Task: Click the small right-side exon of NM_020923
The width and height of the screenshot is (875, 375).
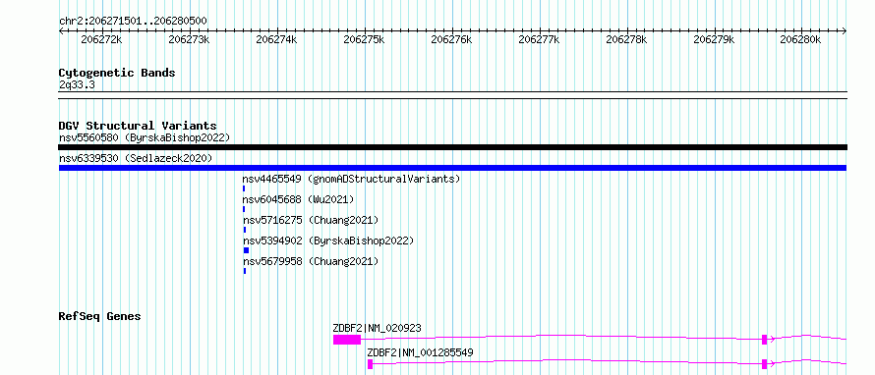Action: click(765, 340)
